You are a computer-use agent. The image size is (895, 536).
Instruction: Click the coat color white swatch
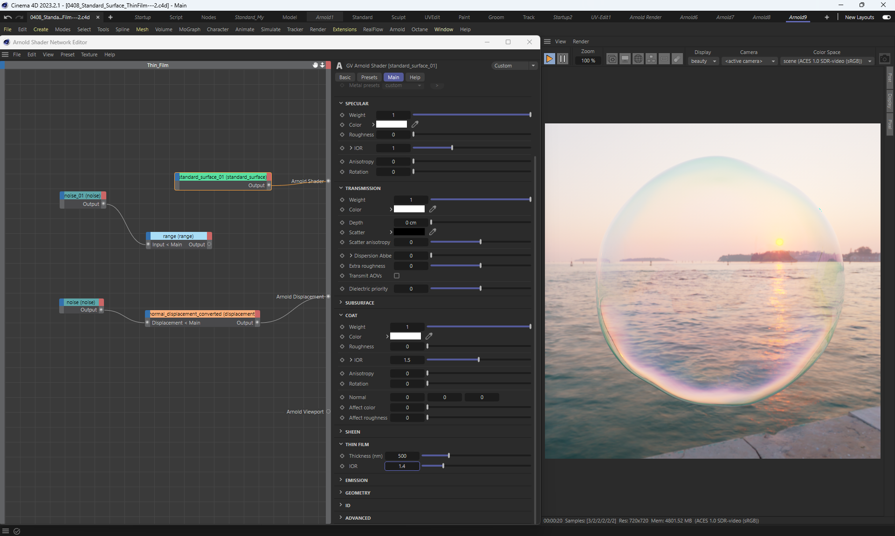click(405, 336)
